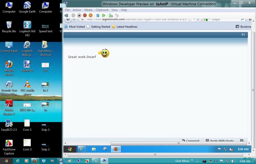
Task: Click the green Reset VM icon
Action: 104,15
